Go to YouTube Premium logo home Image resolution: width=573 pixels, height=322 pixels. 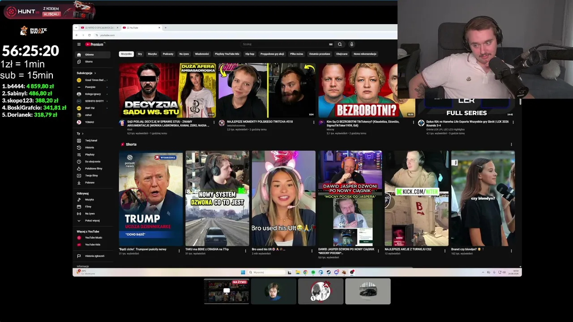click(x=94, y=44)
